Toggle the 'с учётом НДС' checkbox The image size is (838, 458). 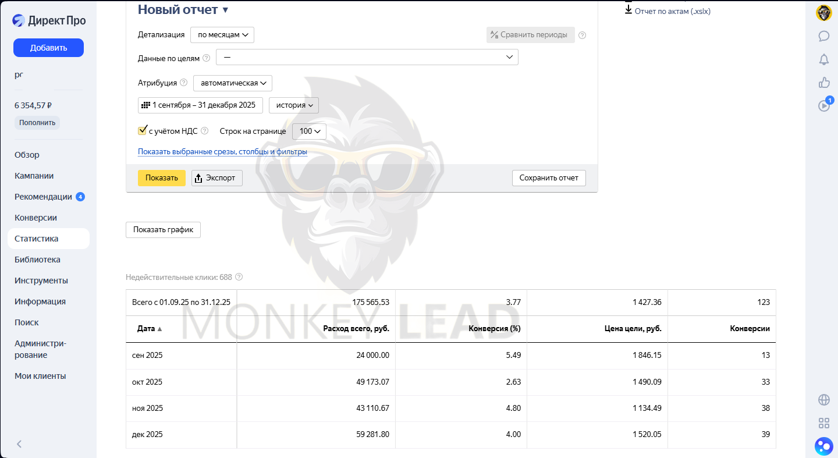[x=142, y=131]
